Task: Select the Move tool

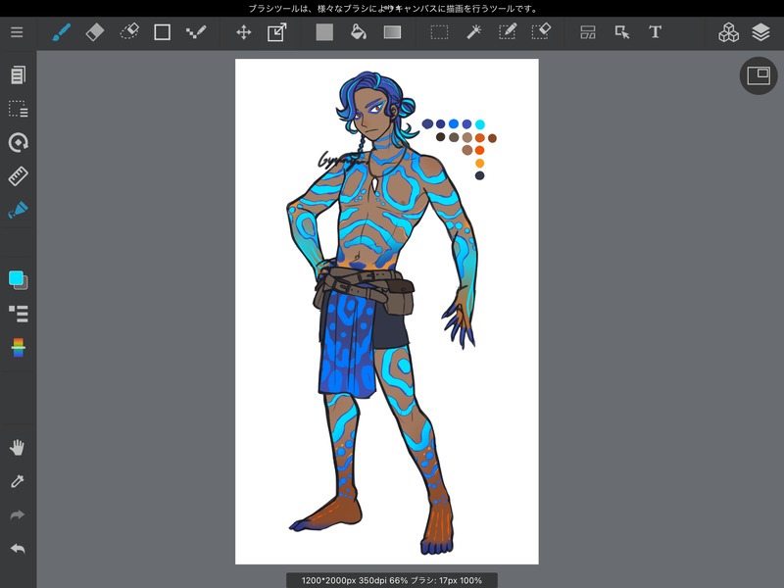Action: pyautogui.click(x=243, y=32)
